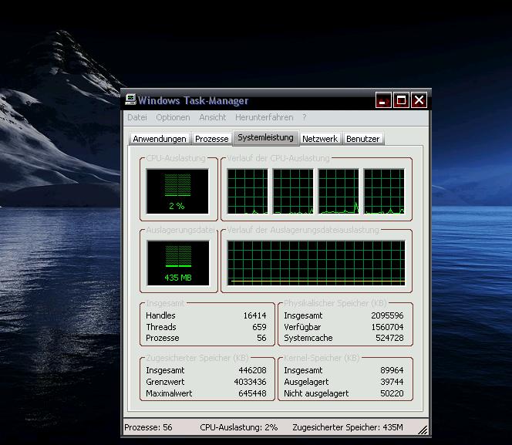Open the Ansicht menu
The image size is (512, 445).
(213, 117)
